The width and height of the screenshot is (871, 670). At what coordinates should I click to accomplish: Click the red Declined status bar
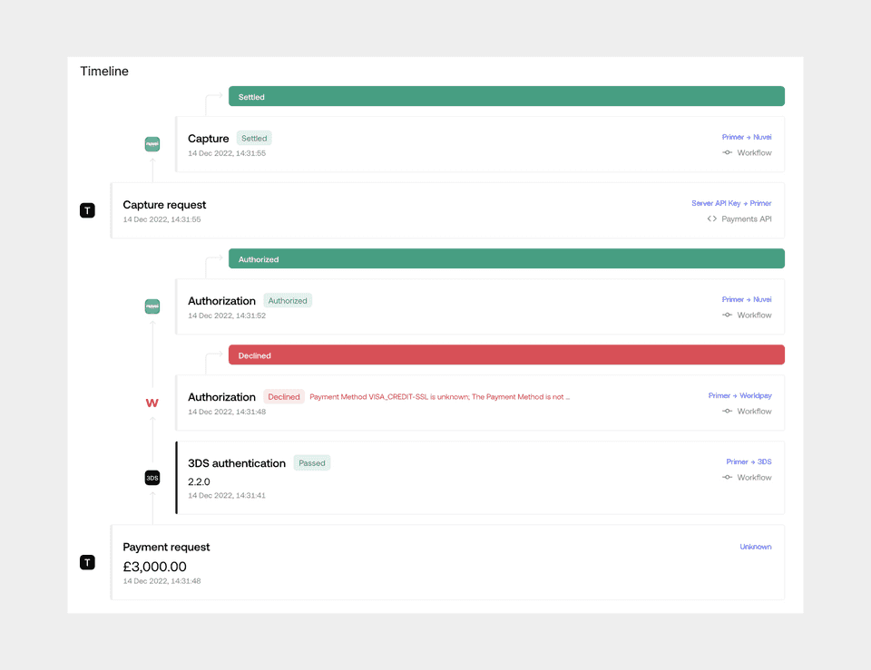click(x=506, y=354)
